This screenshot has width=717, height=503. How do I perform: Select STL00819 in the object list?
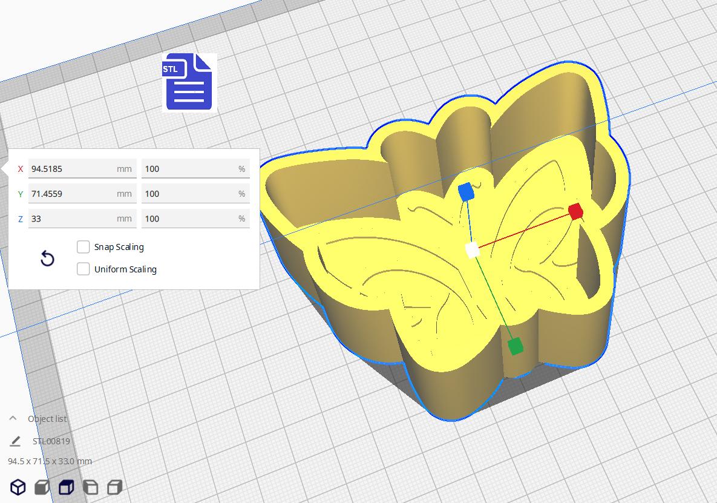coord(51,441)
